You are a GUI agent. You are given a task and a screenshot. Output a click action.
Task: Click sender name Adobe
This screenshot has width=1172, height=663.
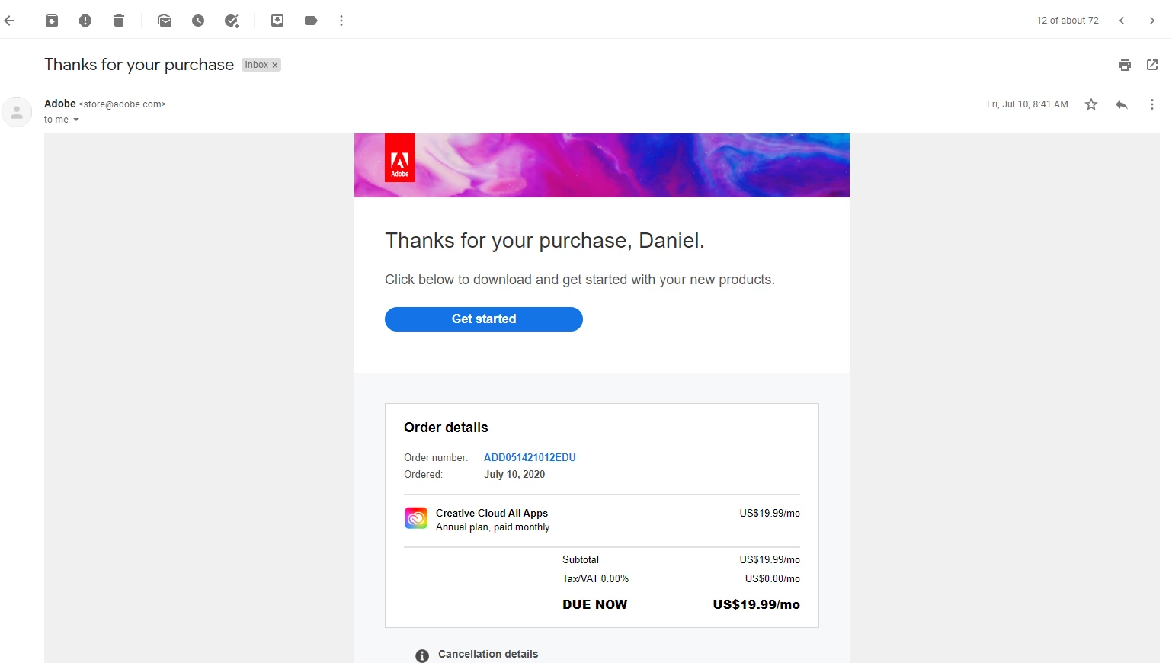point(60,104)
